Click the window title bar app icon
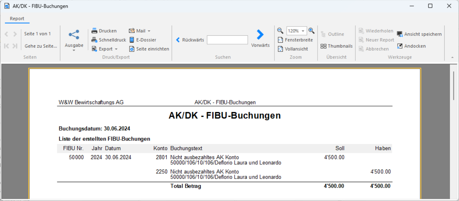Viewport: 459px width, 201px height. pos(7,6)
